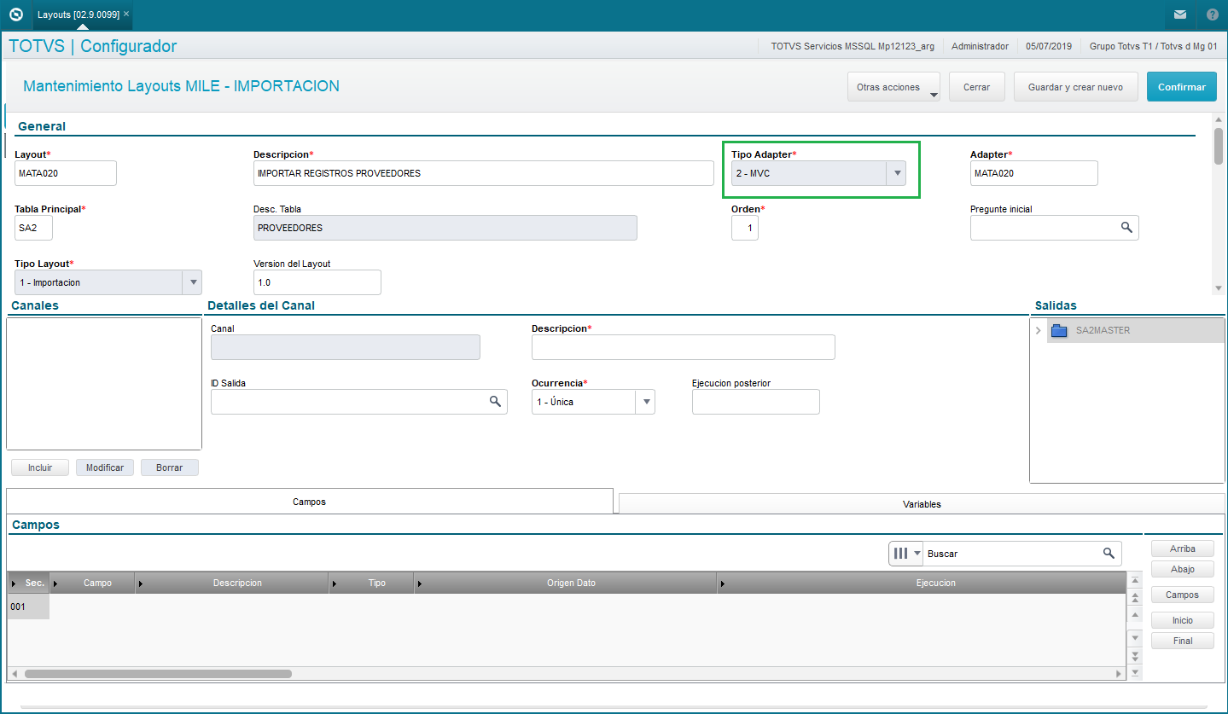Open the help question mark icon
Screen dimensions: 1228x714
coord(1213,15)
